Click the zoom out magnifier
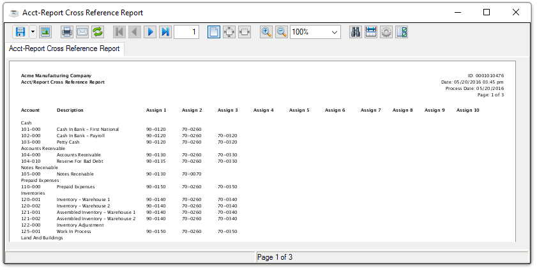537x270 pixels. (282, 32)
